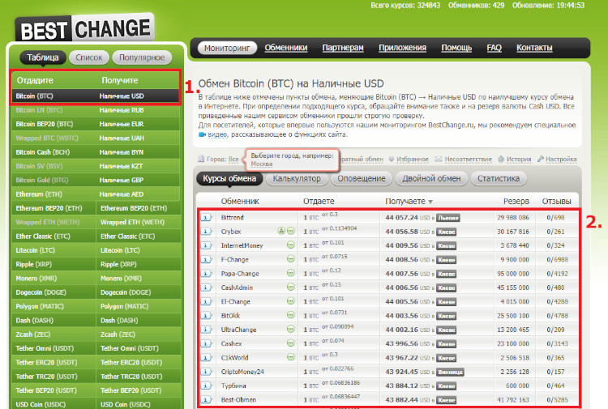Click BitOkk chat bubble icon
This screenshot has width=608, height=409.
(x=291, y=315)
